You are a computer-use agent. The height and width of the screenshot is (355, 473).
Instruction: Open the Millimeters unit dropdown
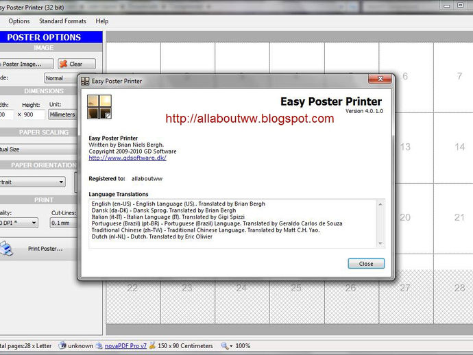pyautogui.click(x=63, y=114)
